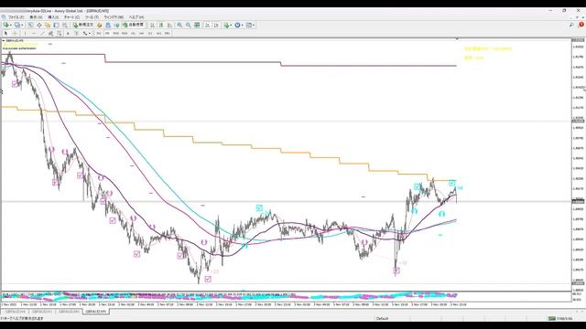586x329 pixels.
Task: Toggle the Navigator panel icon
Action: coord(48,25)
